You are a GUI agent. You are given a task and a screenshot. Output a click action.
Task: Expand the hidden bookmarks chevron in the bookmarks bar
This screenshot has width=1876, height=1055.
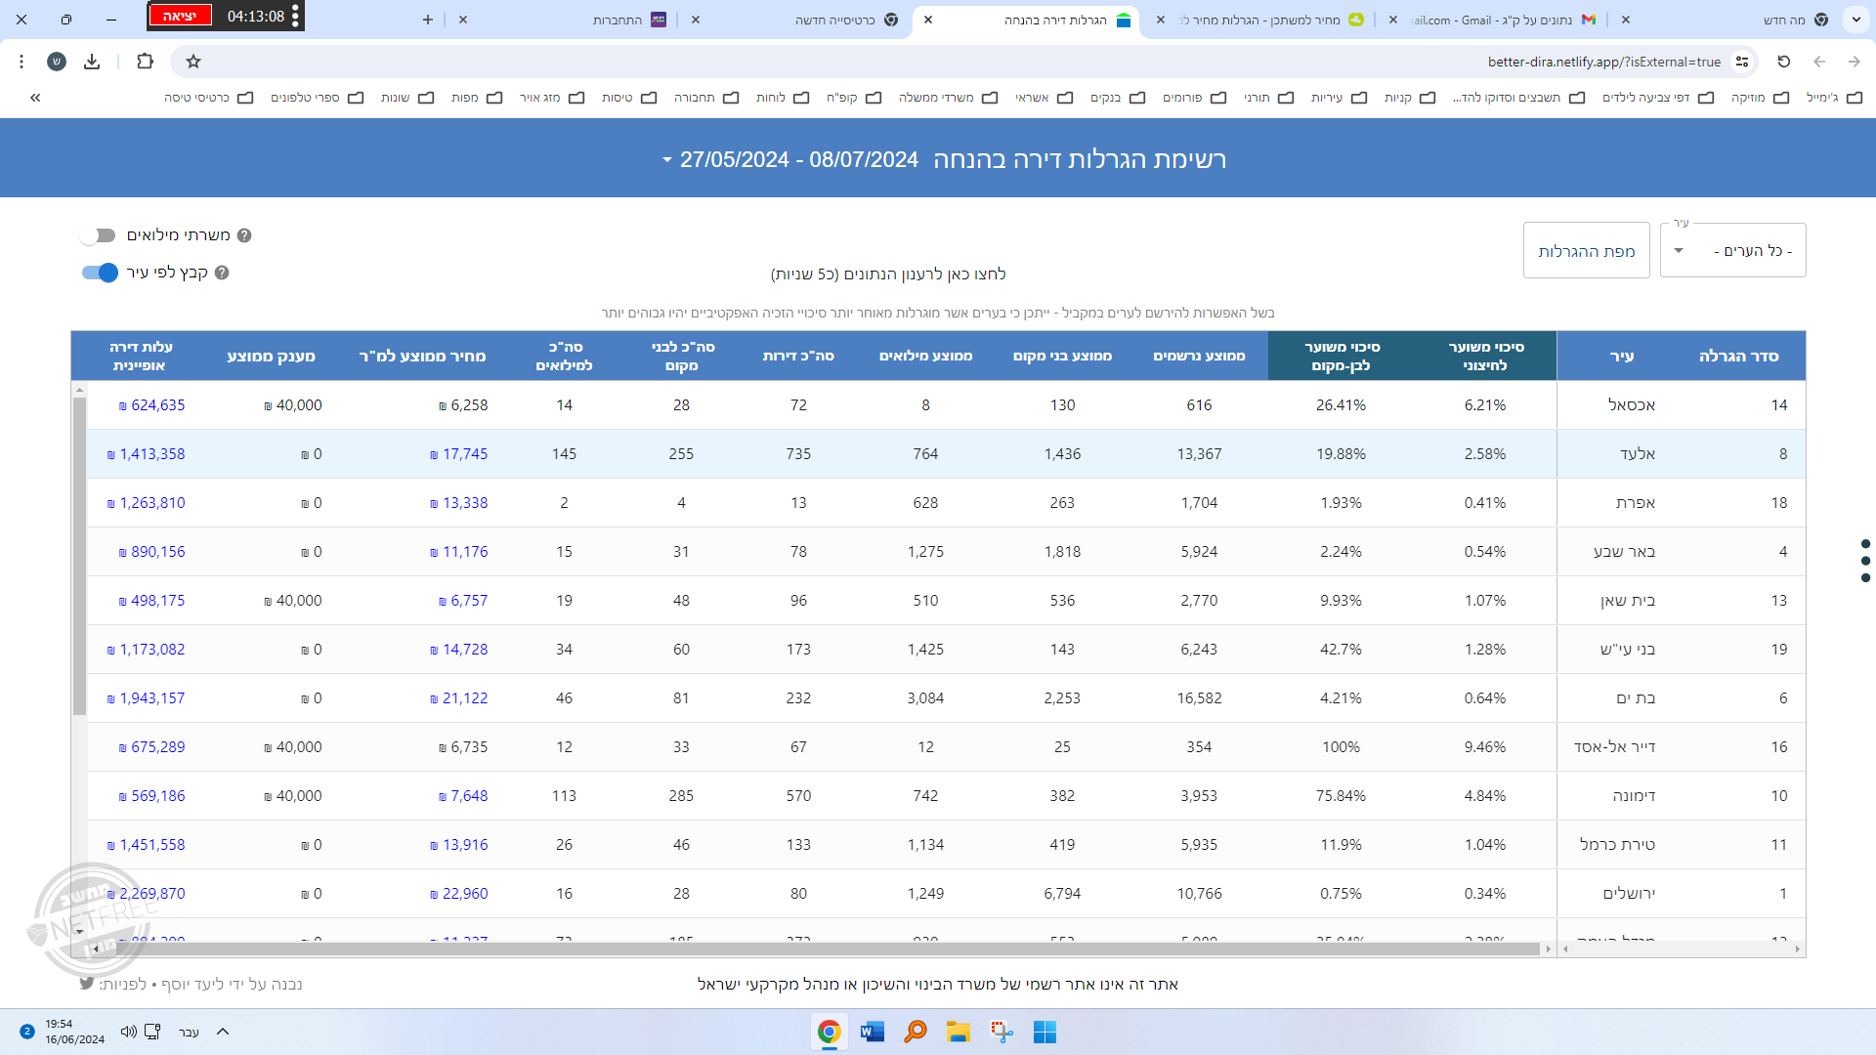pyautogui.click(x=35, y=98)
